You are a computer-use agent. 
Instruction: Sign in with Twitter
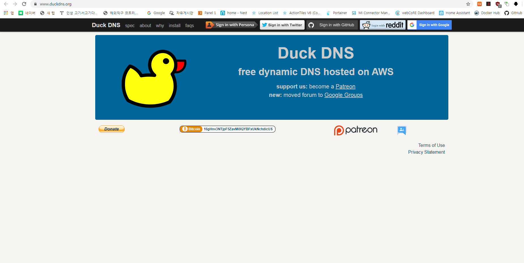point(282,25)
